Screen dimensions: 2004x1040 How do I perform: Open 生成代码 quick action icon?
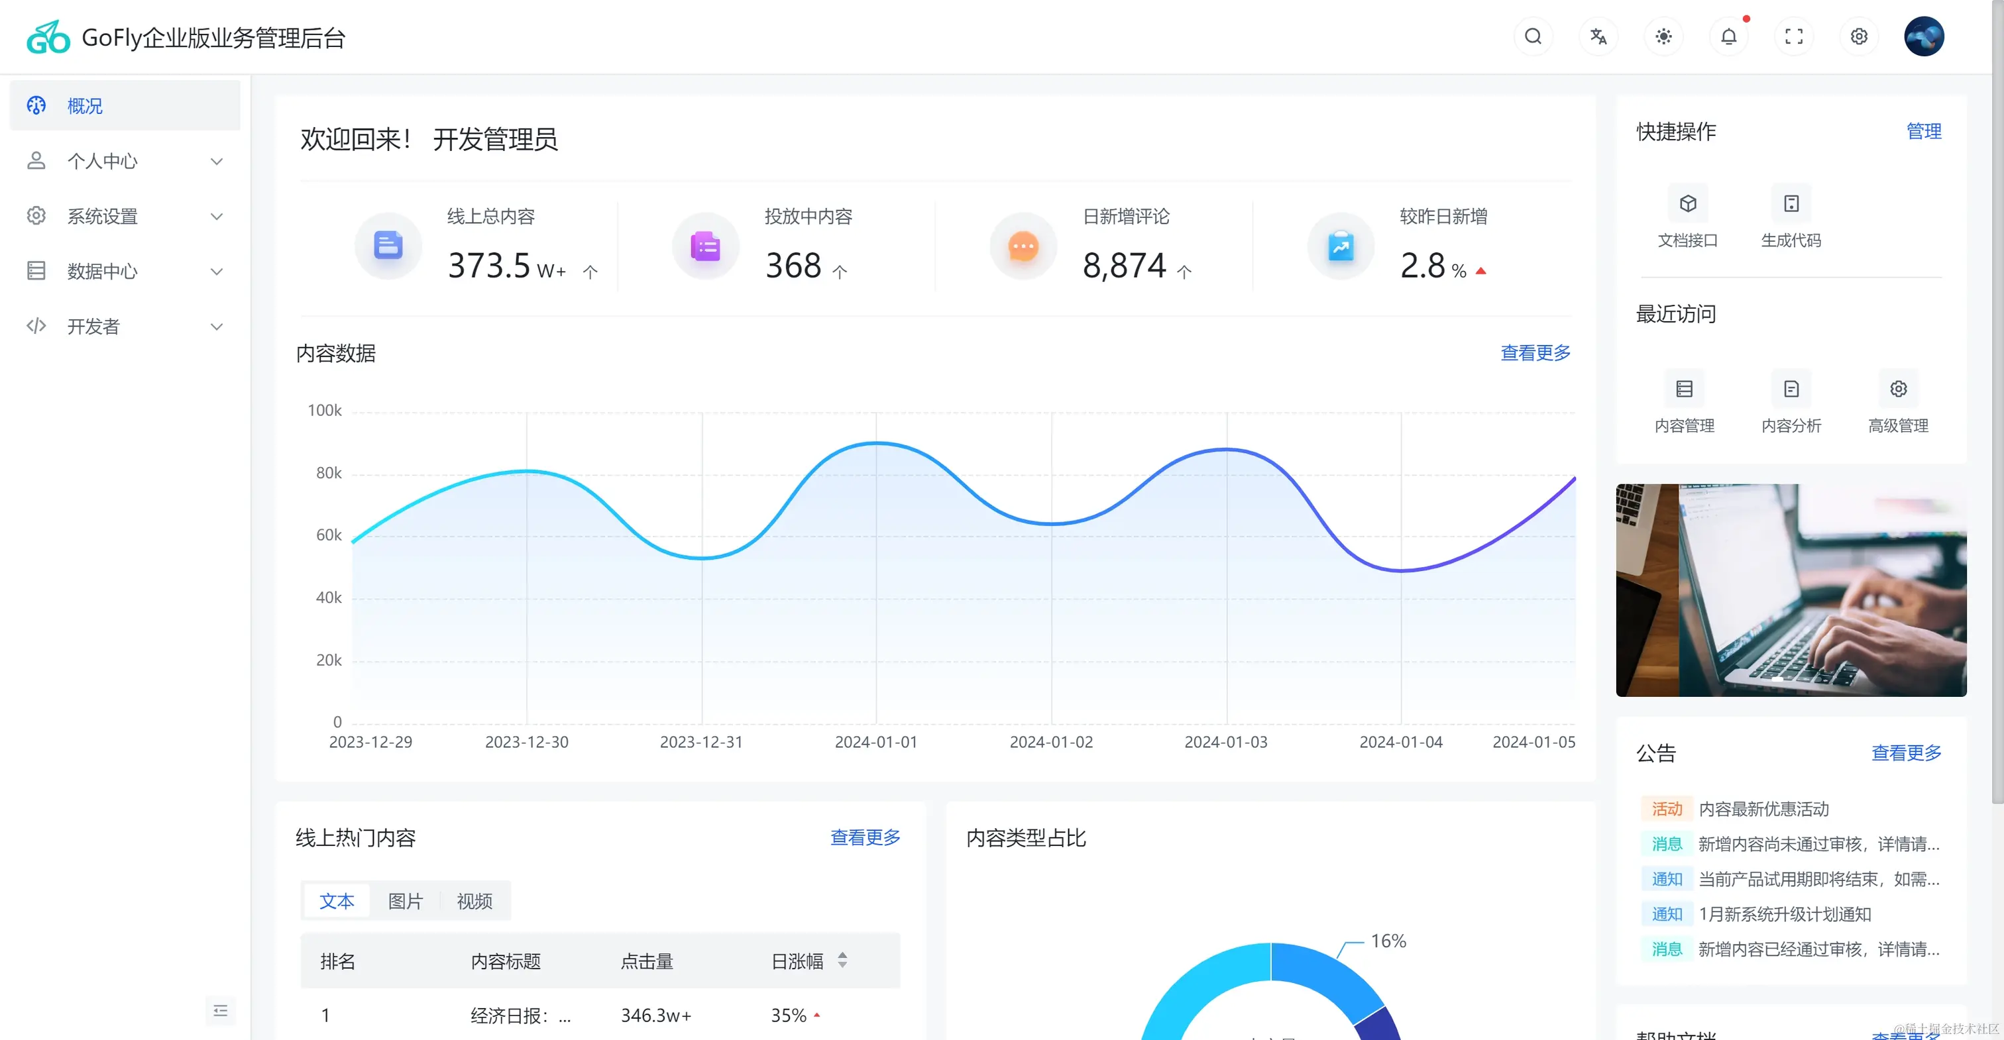1791,204
